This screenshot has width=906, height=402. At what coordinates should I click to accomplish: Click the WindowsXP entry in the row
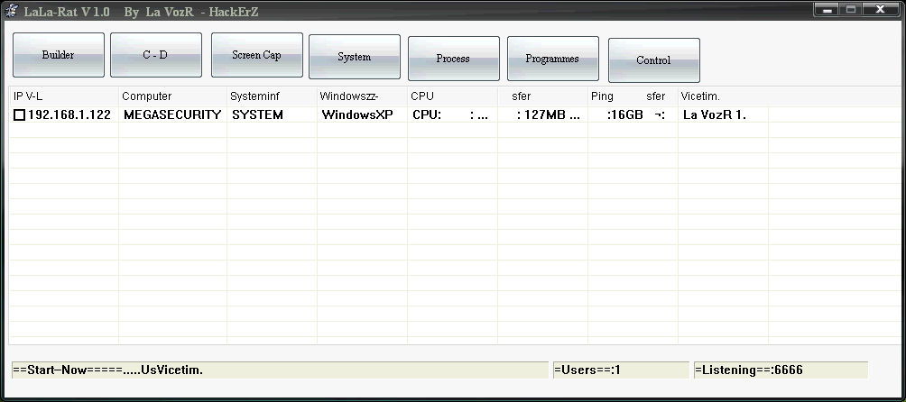[x=357, y=115]
